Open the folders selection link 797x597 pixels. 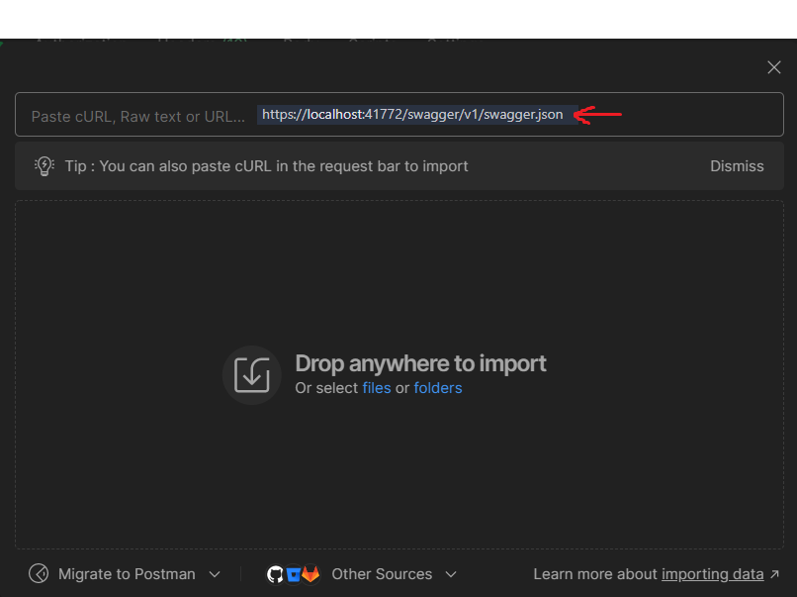click(x=438, y=388)
